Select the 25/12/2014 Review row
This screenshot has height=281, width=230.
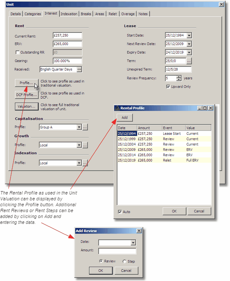coord(164,155)
